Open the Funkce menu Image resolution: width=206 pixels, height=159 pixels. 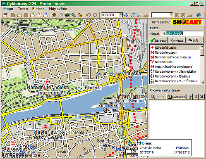click(x=38, y=9)
